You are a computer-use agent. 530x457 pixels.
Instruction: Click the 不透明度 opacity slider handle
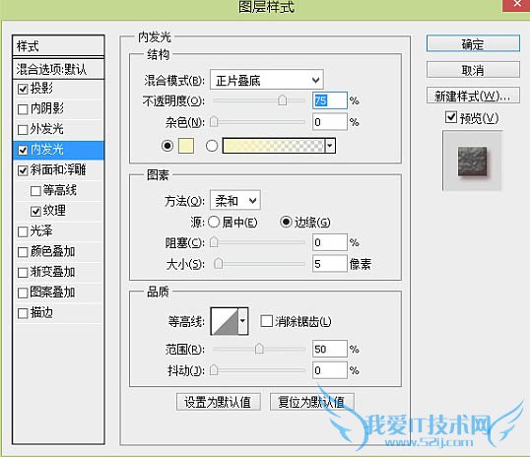click(282, 100)
